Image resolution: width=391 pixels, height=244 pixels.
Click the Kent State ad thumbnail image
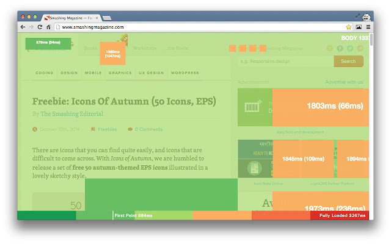pos(255,159)
